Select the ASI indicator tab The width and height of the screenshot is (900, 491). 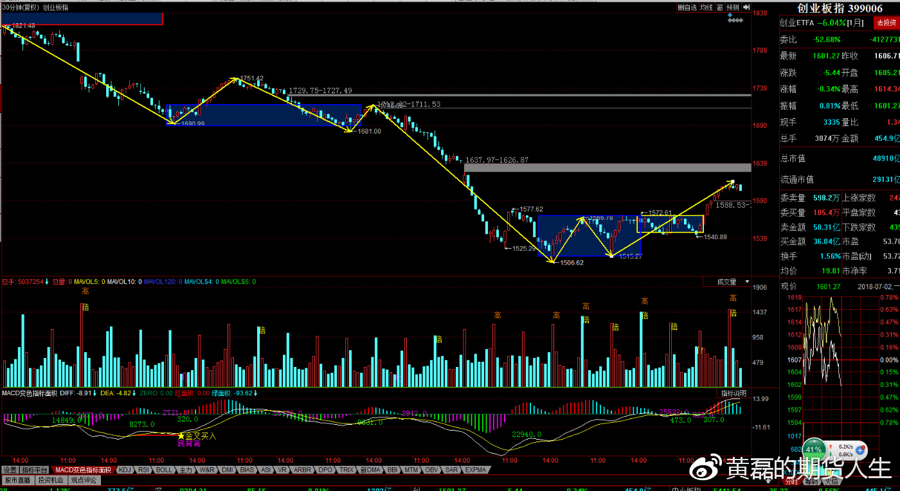coord(265,470)
